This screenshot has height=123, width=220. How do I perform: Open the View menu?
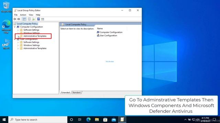click(x=31, y=15)
